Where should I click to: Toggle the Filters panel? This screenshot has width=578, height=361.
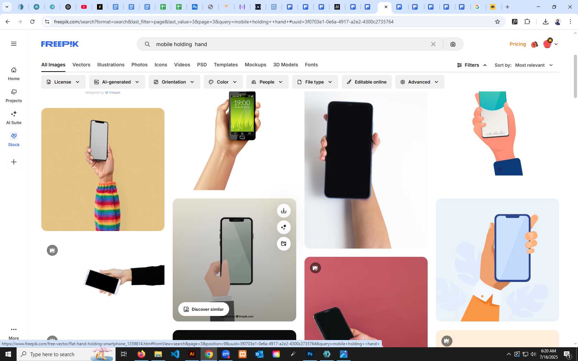coord(472,65)
